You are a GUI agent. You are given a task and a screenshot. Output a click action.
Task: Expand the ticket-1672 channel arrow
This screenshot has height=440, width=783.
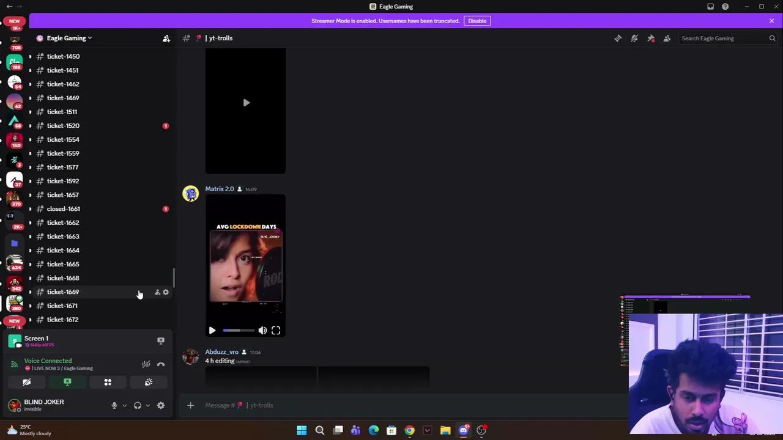pyautogui.click(x=30, y=320)
